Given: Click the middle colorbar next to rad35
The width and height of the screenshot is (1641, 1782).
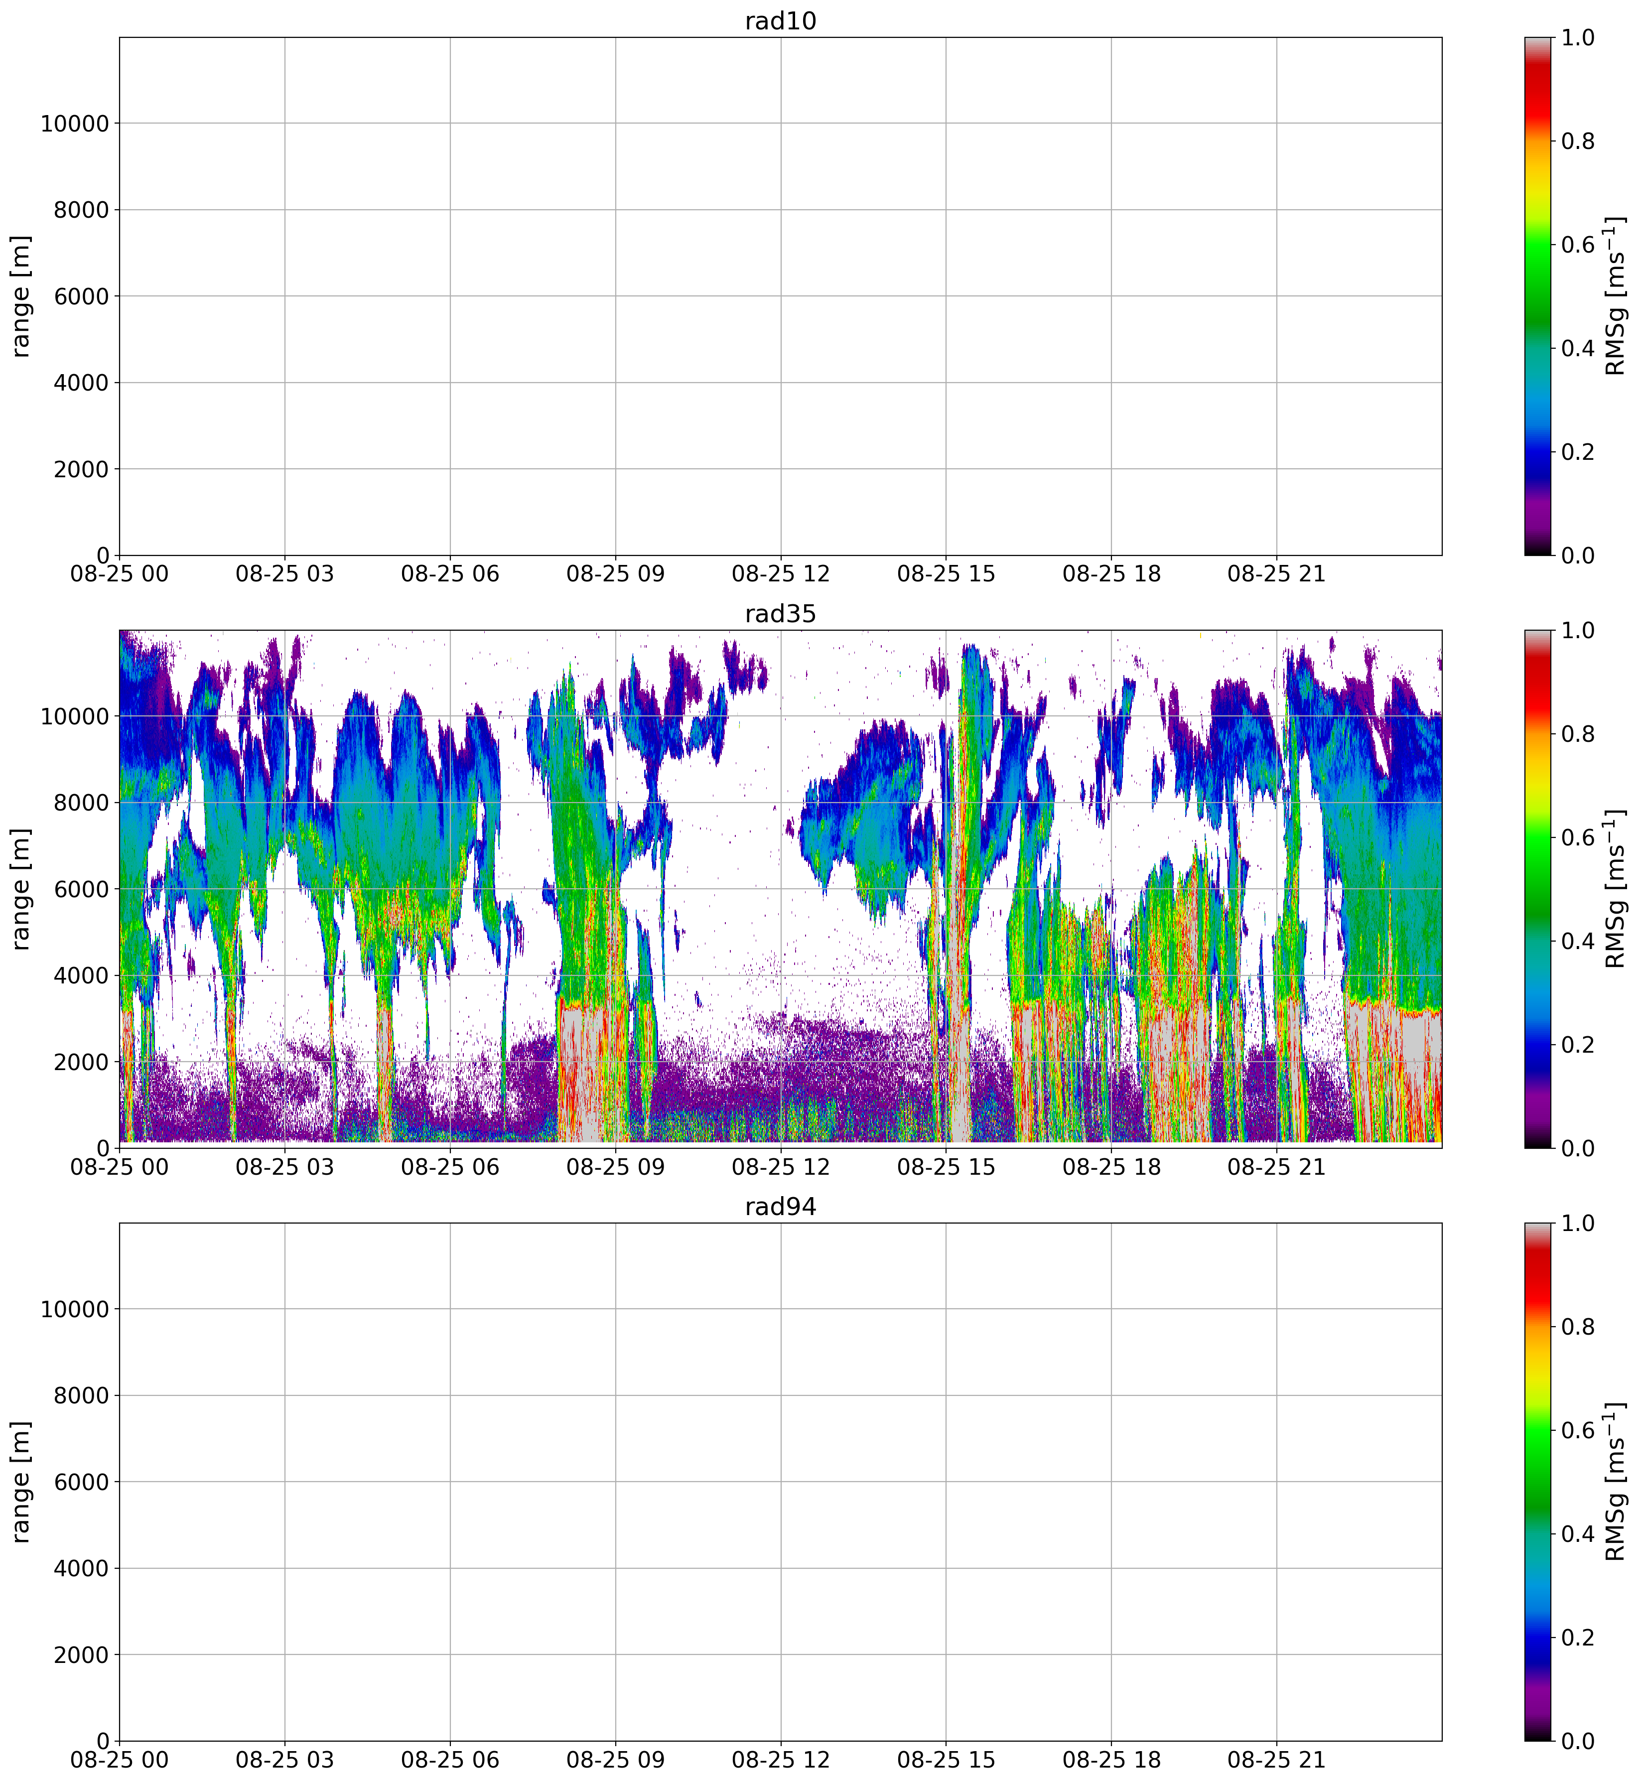Looking at the screenshot, I should pos(1538,889).
